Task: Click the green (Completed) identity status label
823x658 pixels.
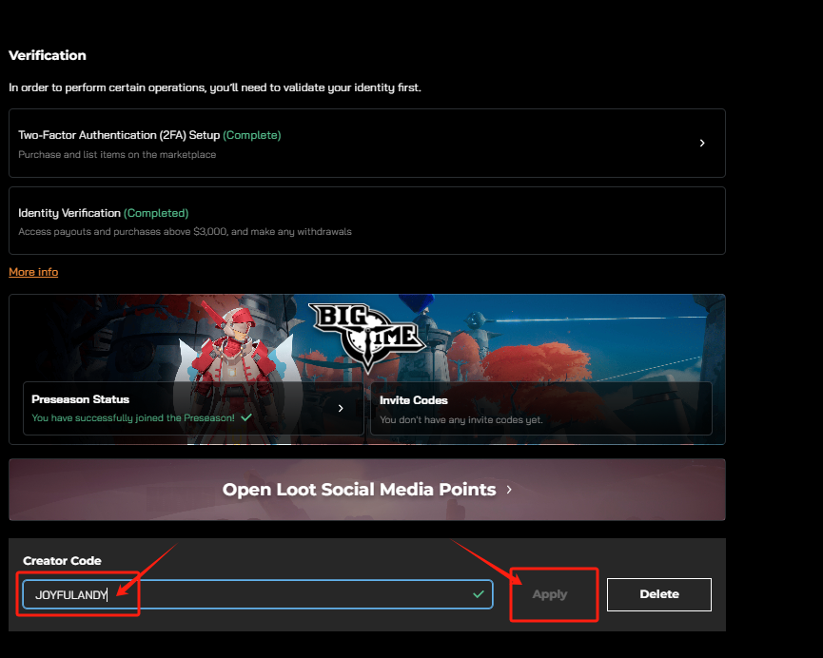Action: (x=156, y=213)
